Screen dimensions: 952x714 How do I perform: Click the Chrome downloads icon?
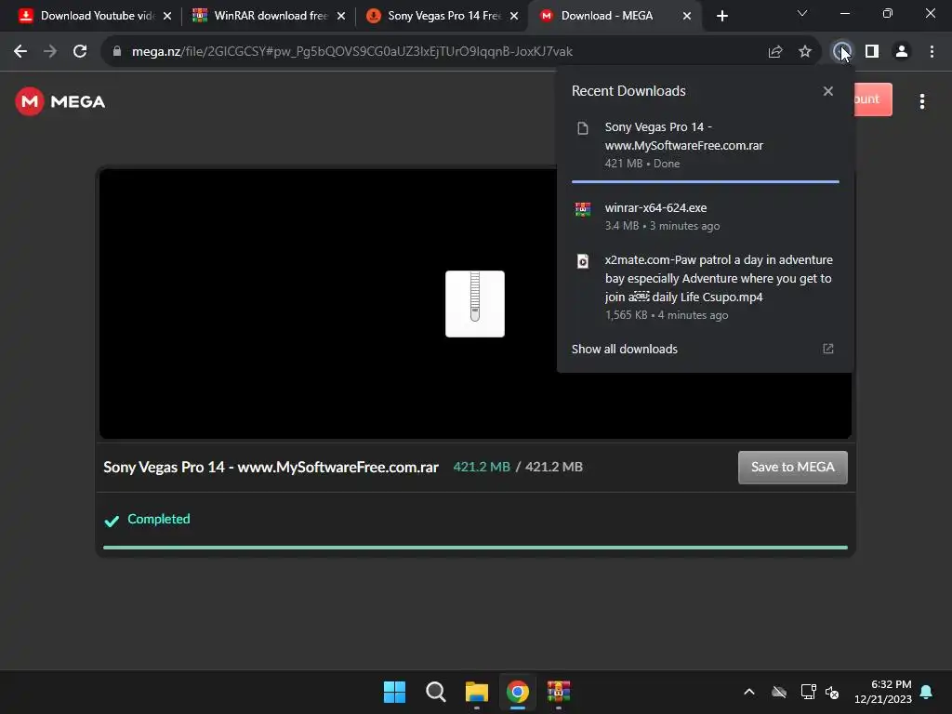coord(841,52)
